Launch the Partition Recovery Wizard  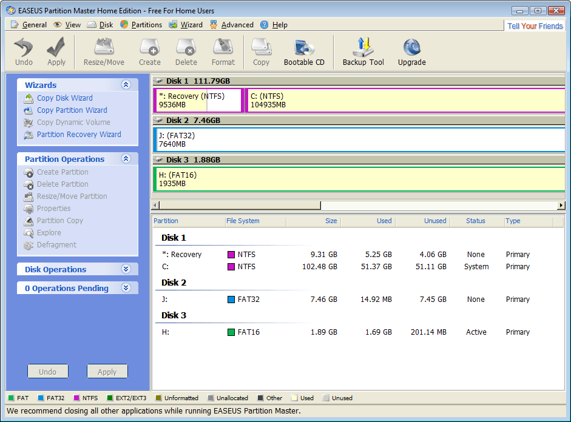click(79, 134)
